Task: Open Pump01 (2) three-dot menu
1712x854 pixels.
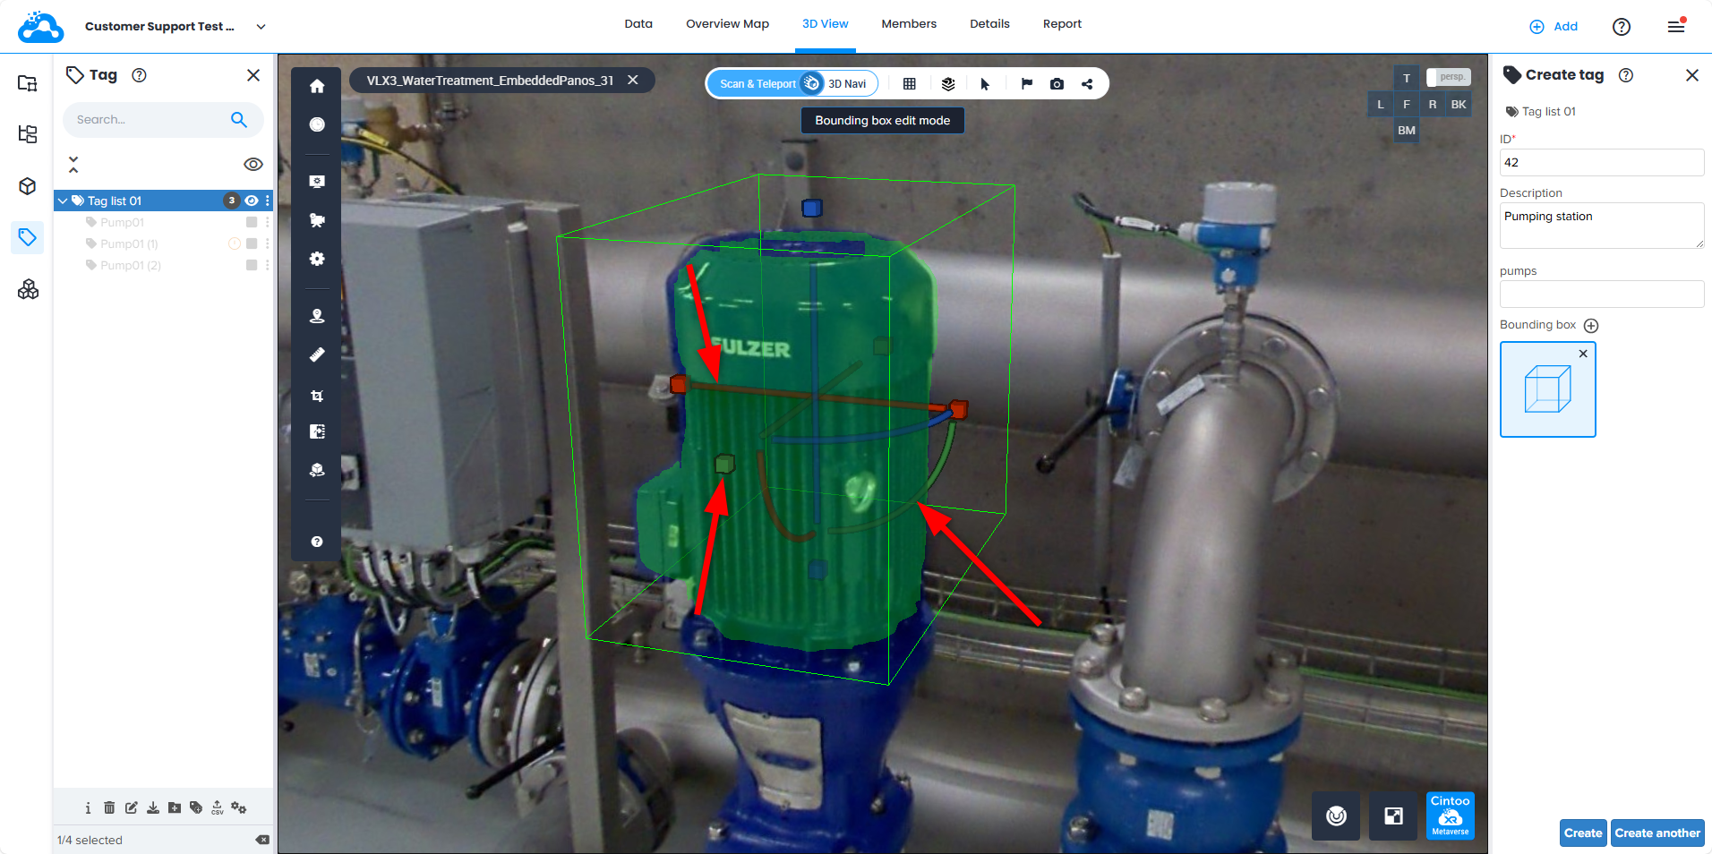Action: 268,265
